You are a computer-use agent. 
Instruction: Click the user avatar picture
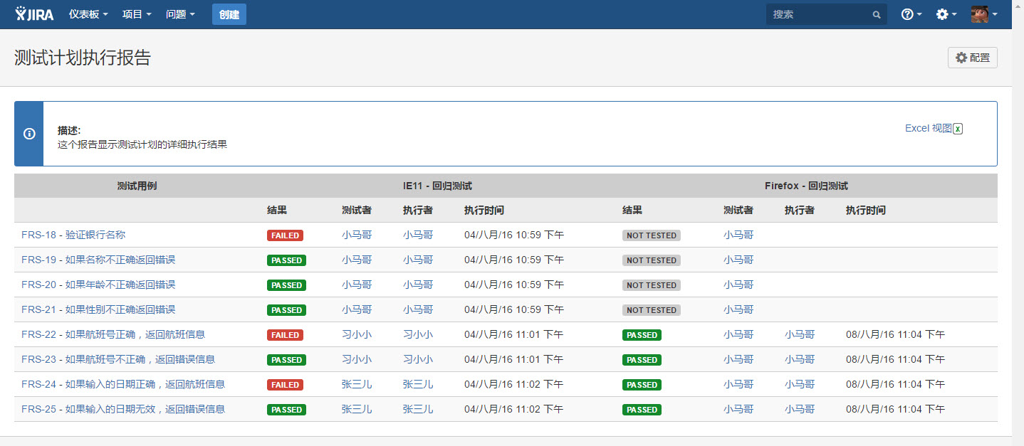pos(980,14)
